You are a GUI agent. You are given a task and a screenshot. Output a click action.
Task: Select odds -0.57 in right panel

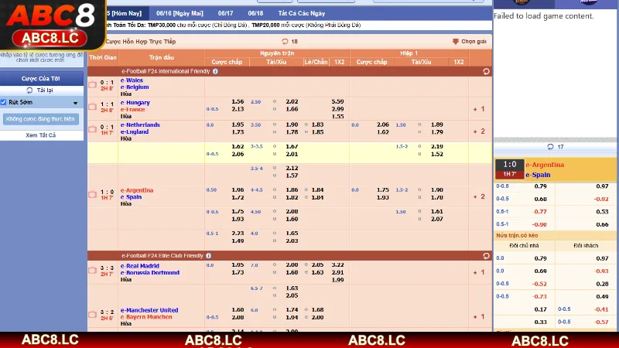601,322
